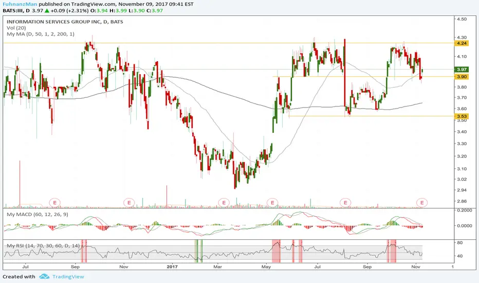Click the 40 RSI axis value
This screenshot has width=479, height=283.
tap(460, 256)
